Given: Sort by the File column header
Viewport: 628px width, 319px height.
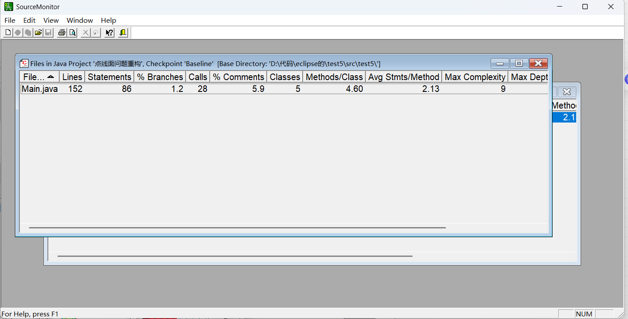Looking at the screenshot, I should coord(39,77).
